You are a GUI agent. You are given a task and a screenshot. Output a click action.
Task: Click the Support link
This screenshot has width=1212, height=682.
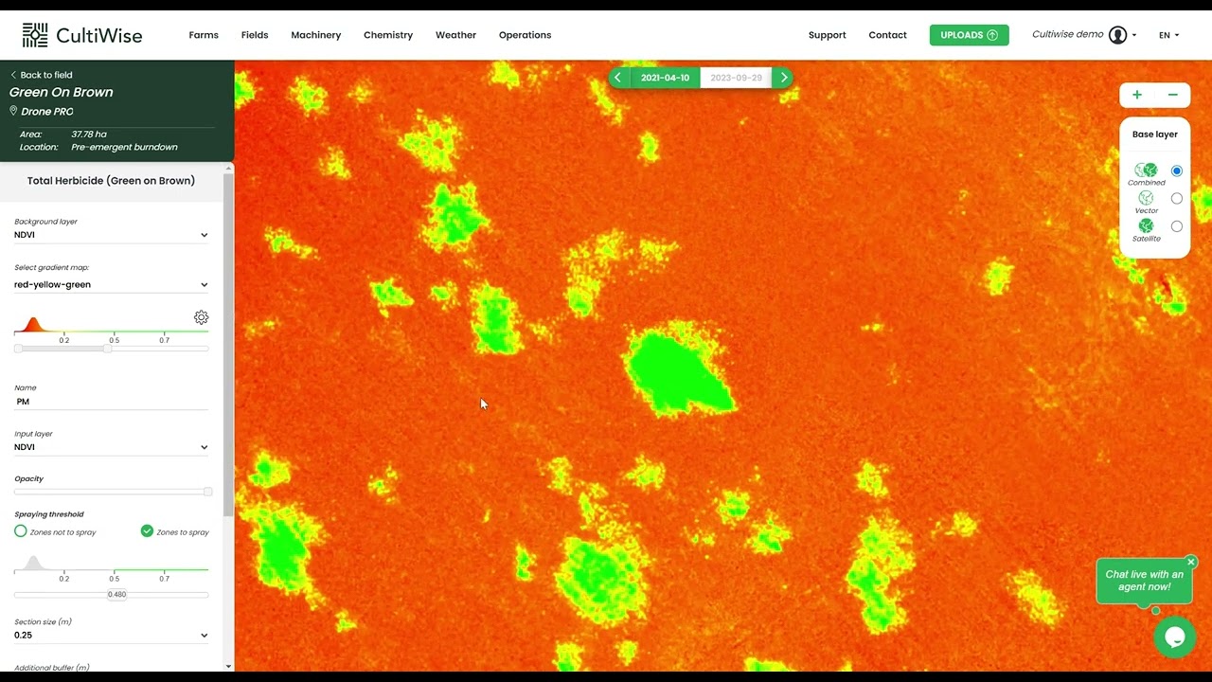pyautogui.click(x=827, y=35)
